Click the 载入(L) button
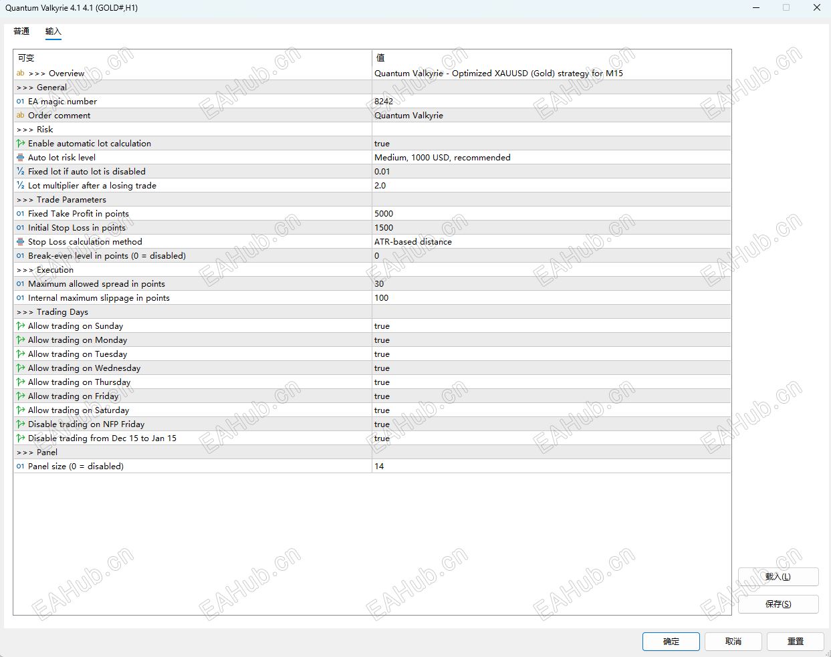The width and height of the screenshot is (831, 657). [x=778, y=577]
